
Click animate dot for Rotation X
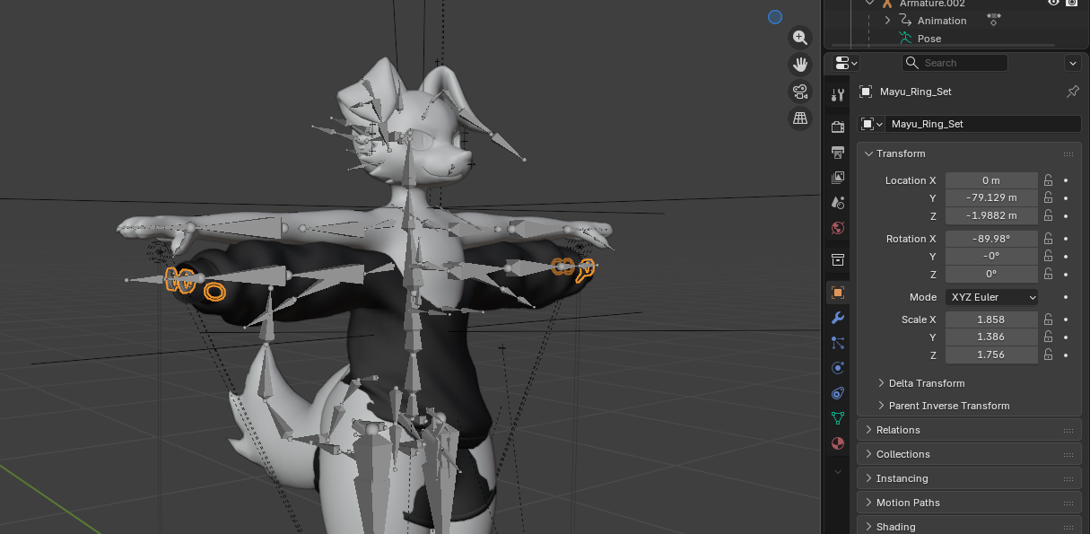point(1066,239)
